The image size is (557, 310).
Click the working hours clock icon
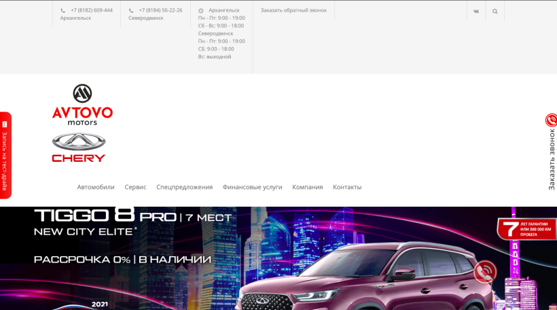coord(200,11)
